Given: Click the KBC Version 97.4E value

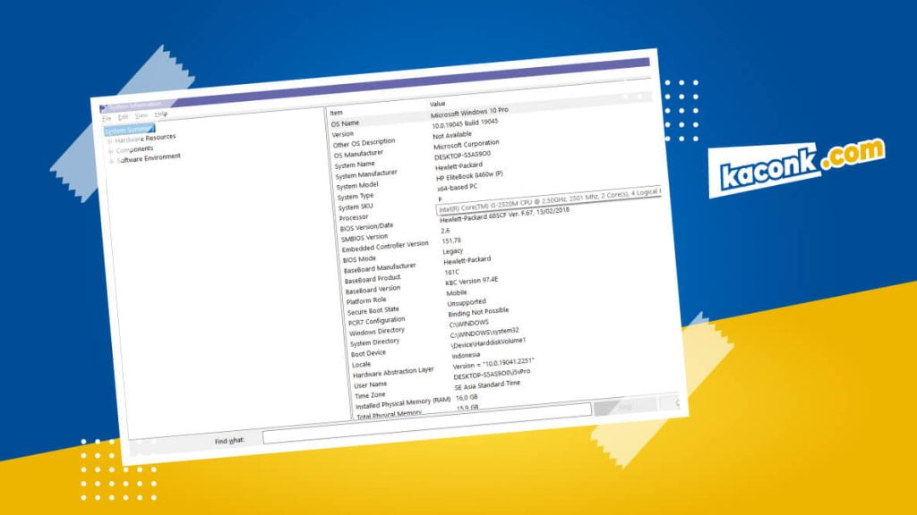Looking at the screenshot, I should tap(472, 281).
